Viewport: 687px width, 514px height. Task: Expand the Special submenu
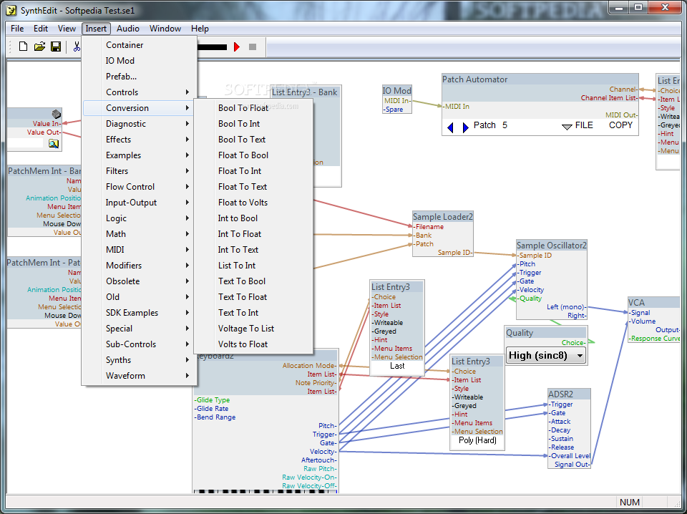click(x=140, y=329)
